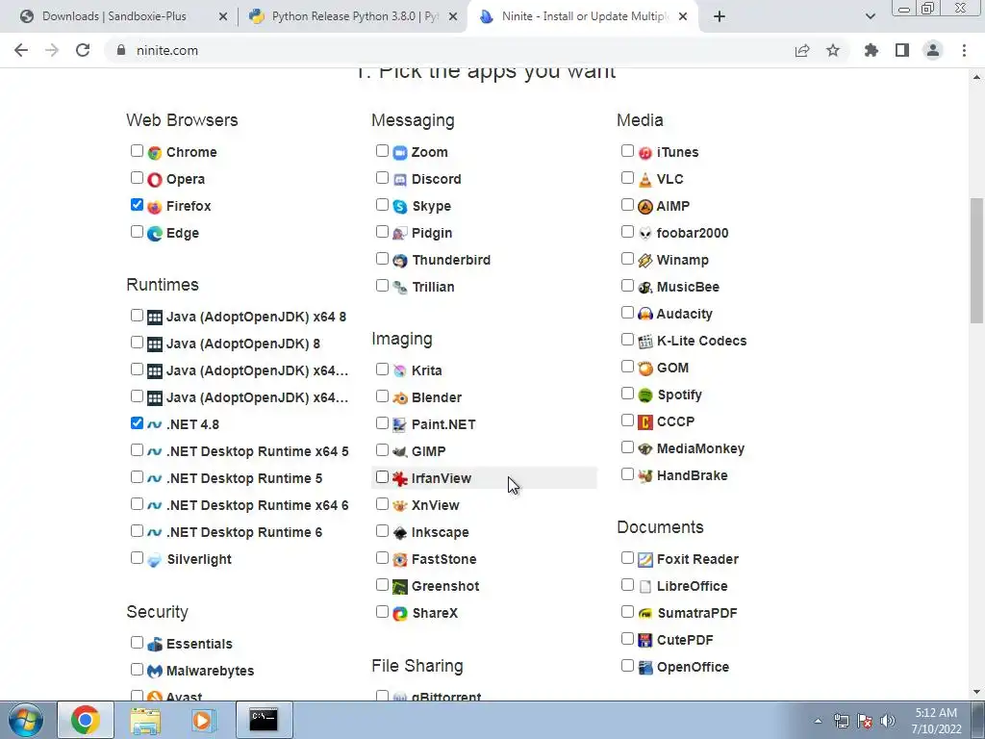Open the volume speaker tray icon
This screenshot has height=739, width=985.
point(888,721)
